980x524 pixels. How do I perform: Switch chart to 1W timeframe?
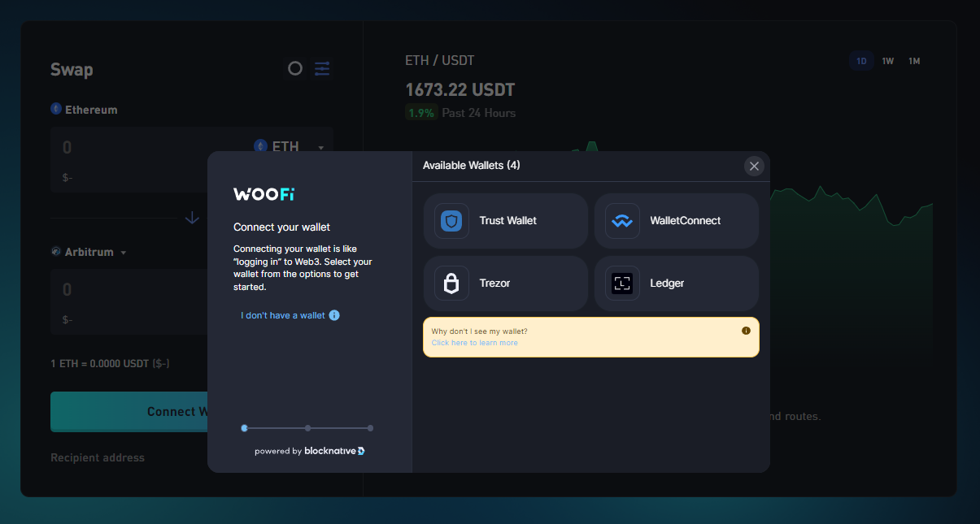point(888,61)
